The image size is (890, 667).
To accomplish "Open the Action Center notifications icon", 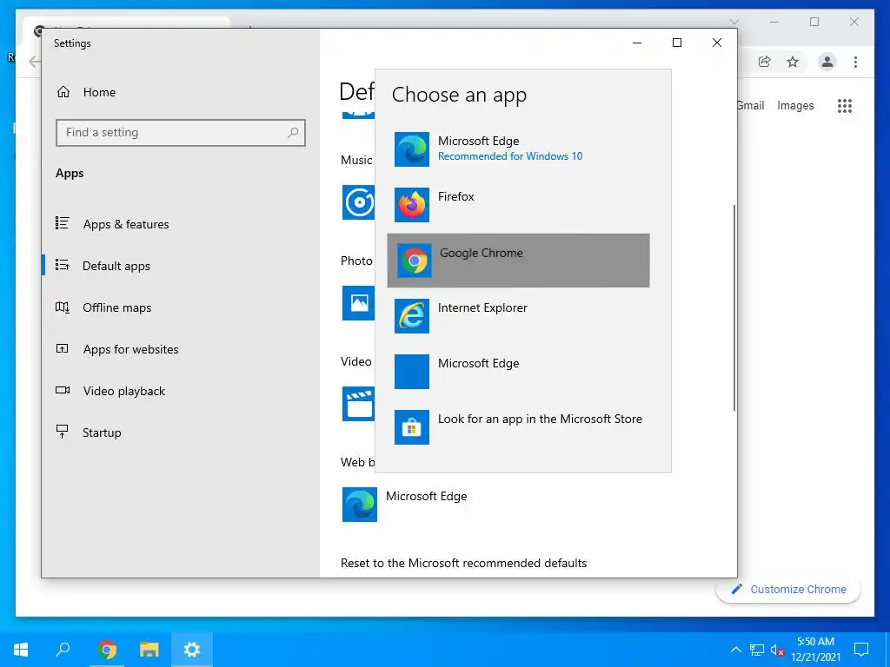I will (x=861, y=650).
